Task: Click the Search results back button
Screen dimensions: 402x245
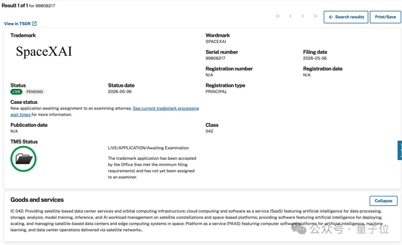Action: [x=346, y=17]
